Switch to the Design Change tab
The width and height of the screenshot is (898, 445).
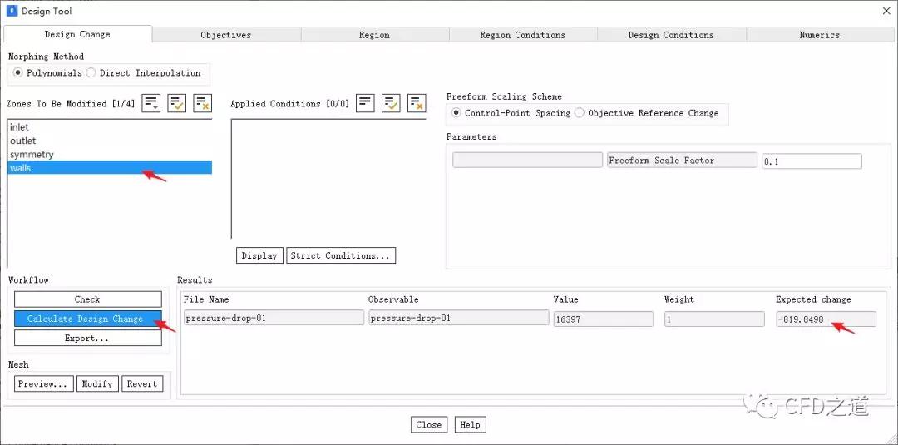[x=77, y=34]
